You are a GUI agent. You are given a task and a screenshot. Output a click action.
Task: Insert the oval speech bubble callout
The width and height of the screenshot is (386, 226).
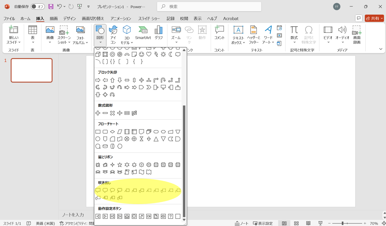pos(112,190)
